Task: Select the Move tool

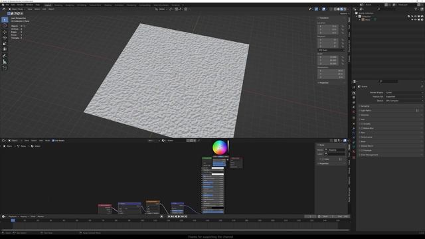Action: coord(5,32)
